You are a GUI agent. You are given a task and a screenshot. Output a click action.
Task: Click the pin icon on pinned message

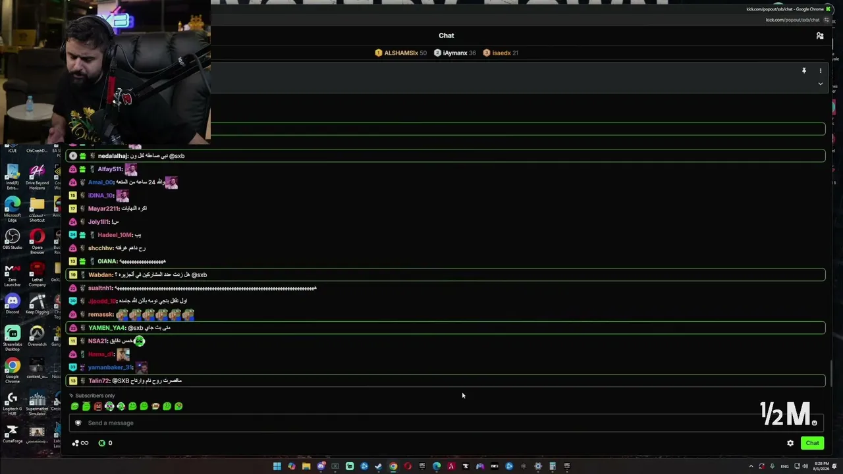tap(803, 70)
